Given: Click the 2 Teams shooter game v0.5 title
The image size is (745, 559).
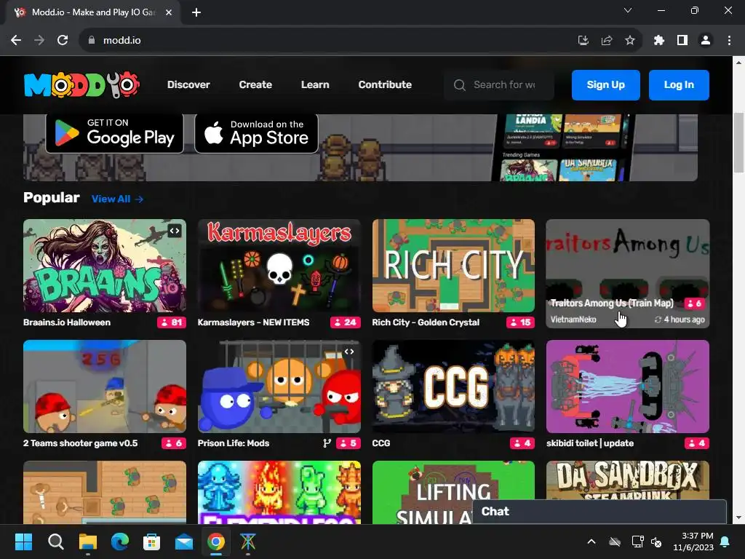Looking at the screenshot, I should point(80,443).
